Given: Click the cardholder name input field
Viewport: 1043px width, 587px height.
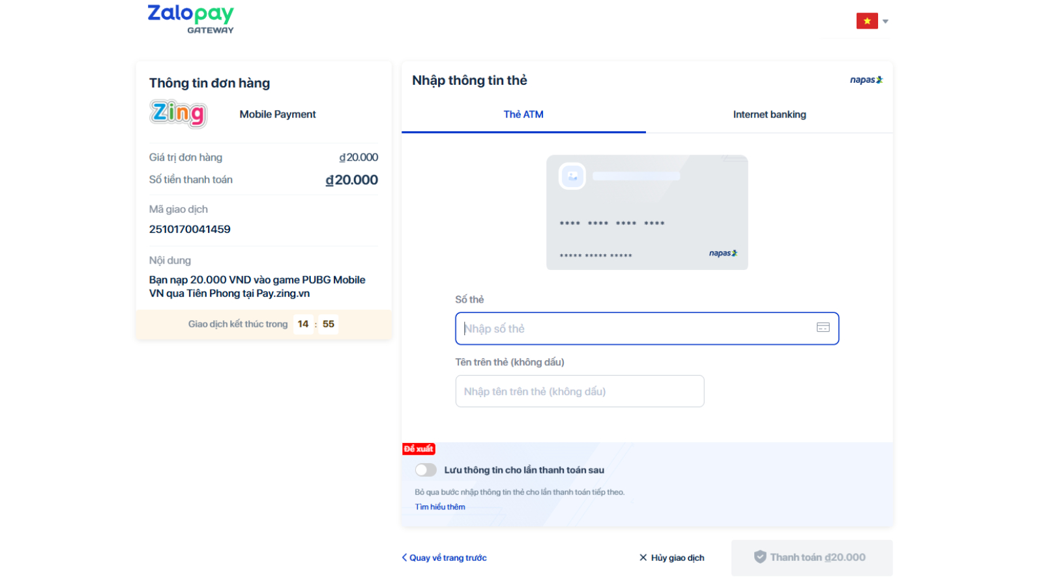Looking at the screenshot, I should point(580,391).
